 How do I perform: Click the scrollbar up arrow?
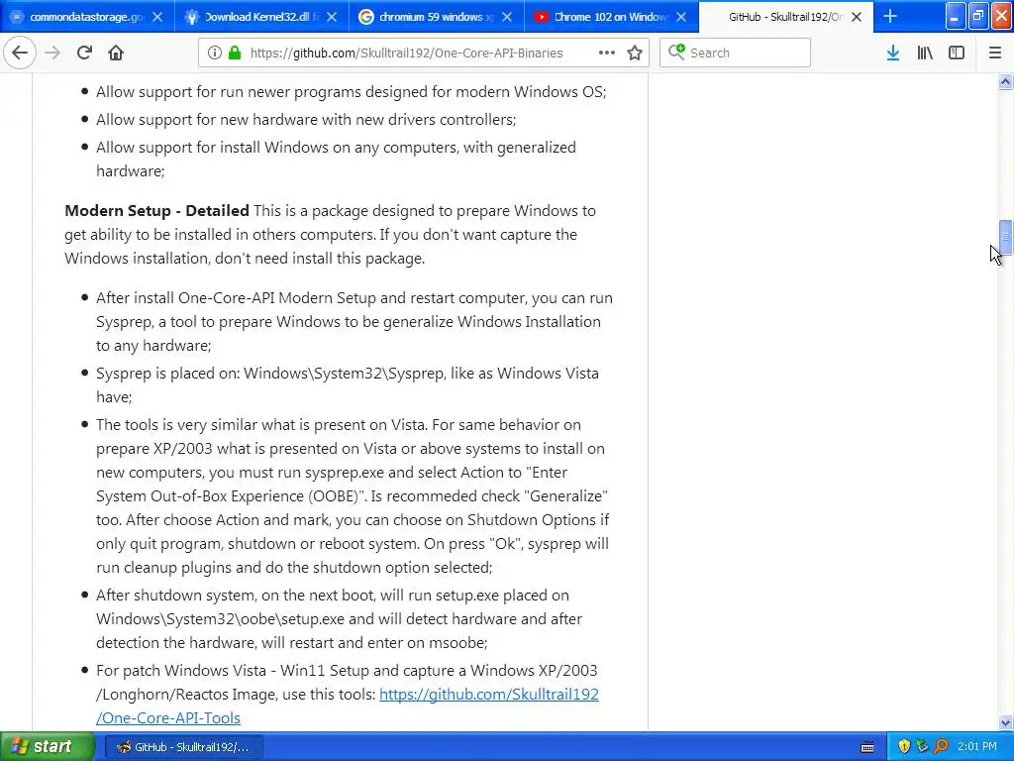(1005, 81)
